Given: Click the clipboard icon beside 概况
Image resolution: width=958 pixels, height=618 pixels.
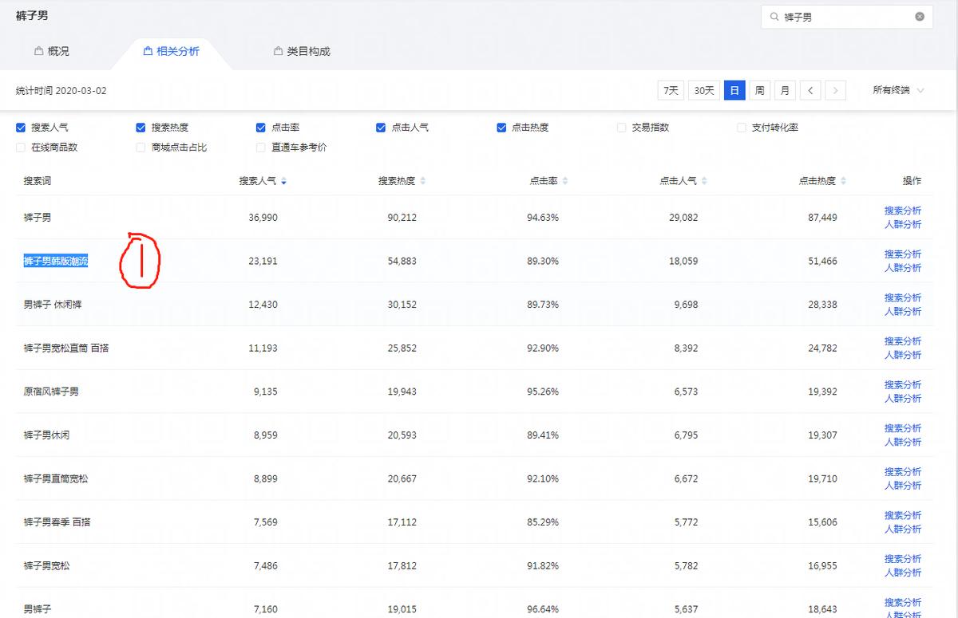Looking at the screenshot, I should coord(38,50).
